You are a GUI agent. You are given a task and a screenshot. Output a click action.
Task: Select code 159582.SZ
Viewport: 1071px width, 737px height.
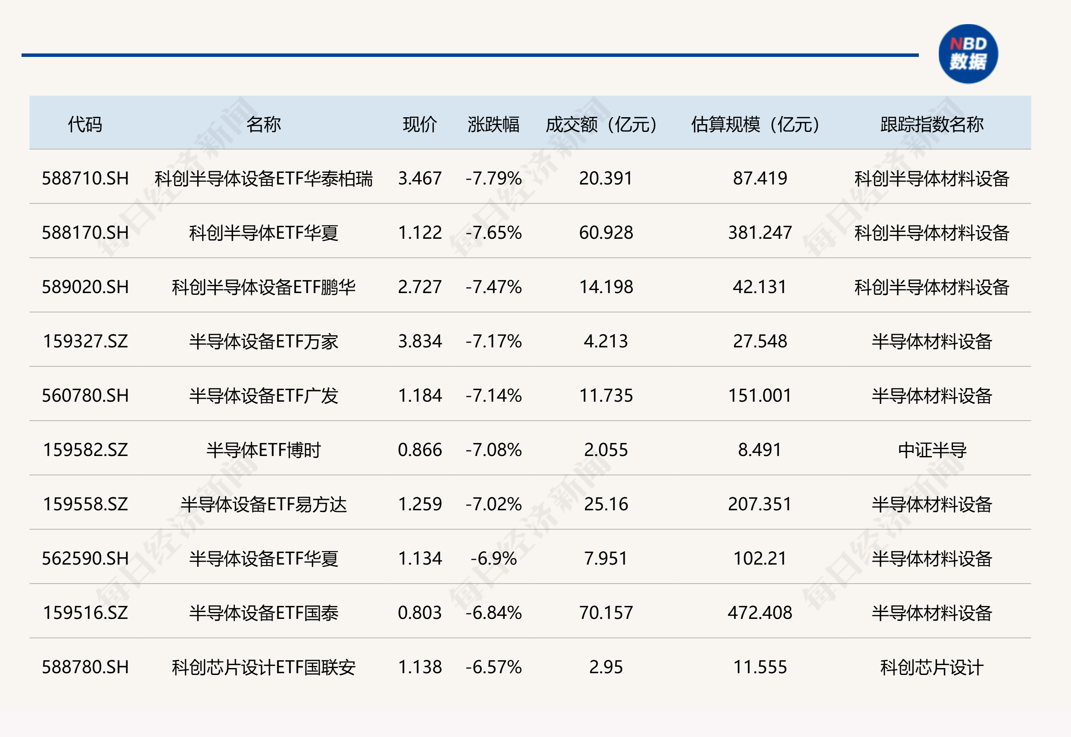(x=85, y=450)
